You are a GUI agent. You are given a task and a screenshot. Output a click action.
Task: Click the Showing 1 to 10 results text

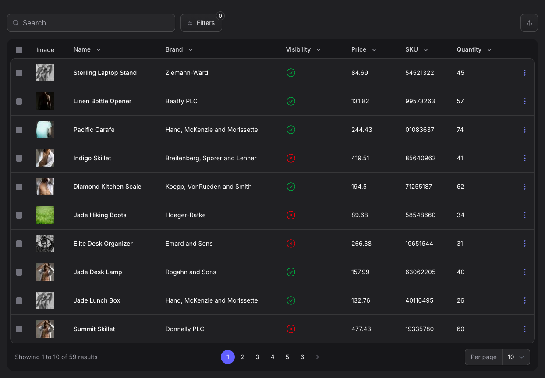click(x=56, y=357)
